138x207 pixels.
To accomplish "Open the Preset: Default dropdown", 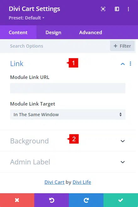I will coord(26,18).
